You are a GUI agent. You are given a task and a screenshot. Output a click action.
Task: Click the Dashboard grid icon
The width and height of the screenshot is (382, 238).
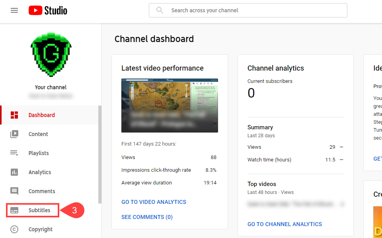point(14,115)
